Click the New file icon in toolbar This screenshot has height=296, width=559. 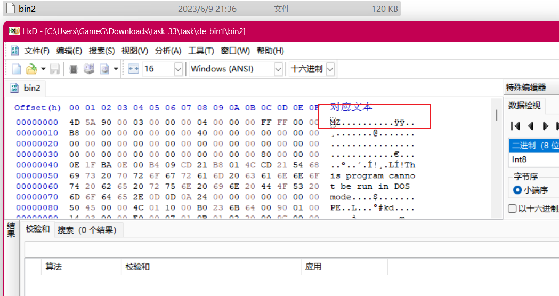coord(17,69)
